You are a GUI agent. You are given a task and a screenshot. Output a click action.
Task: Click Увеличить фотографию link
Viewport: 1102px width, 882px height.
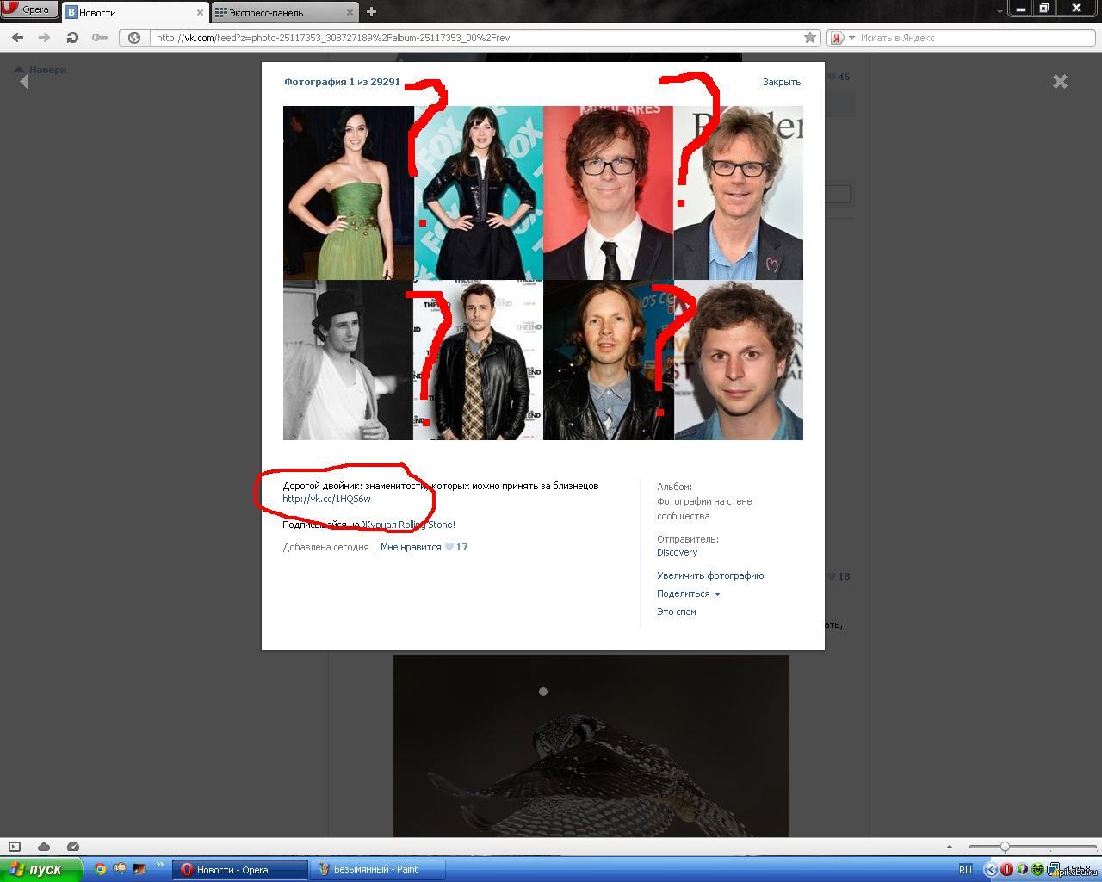pos(710,575)
